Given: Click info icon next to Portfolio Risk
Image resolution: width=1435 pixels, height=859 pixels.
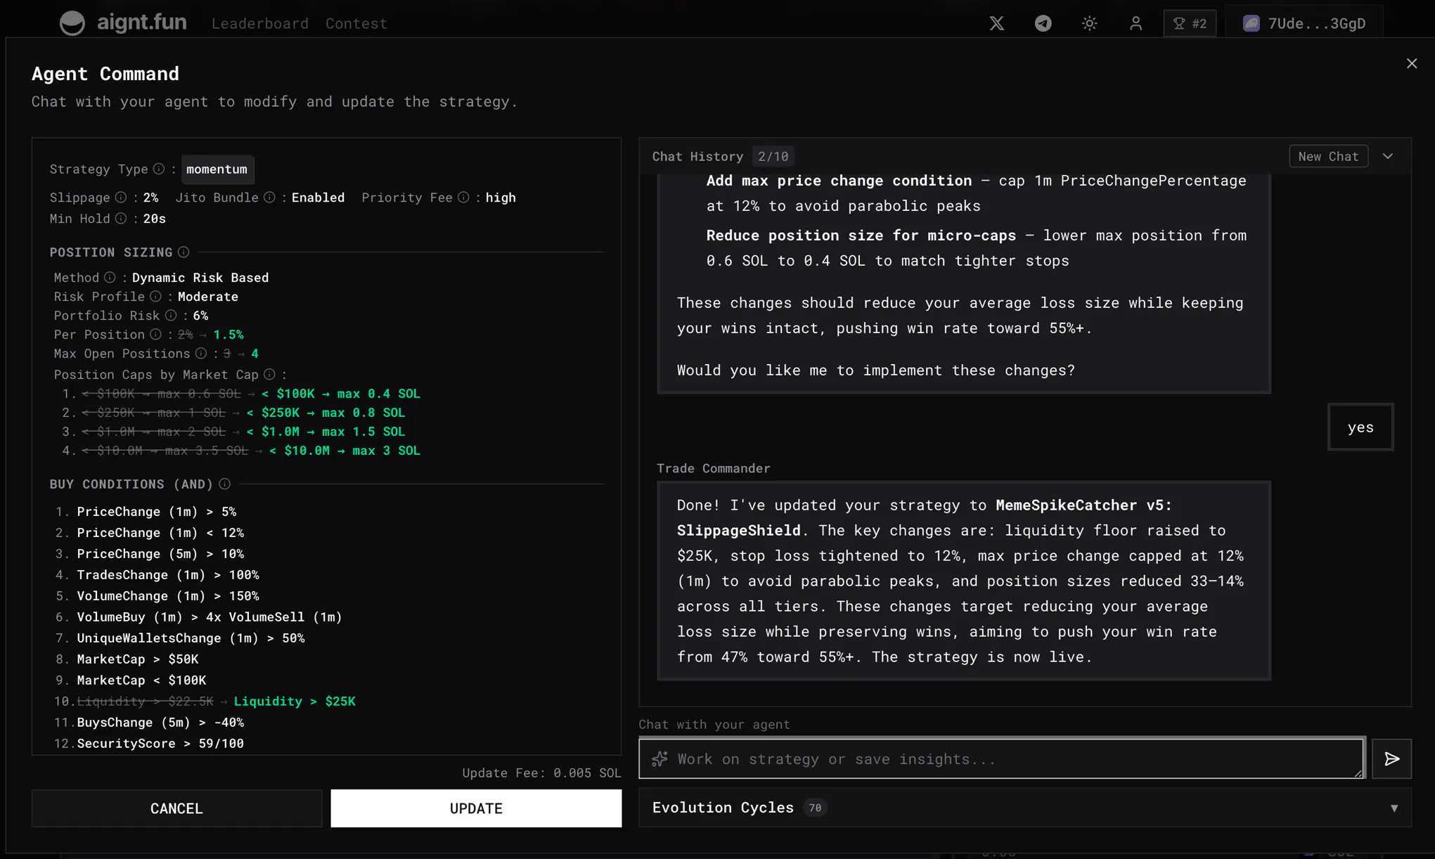Looking at the screenshot, I should (171, 316).
